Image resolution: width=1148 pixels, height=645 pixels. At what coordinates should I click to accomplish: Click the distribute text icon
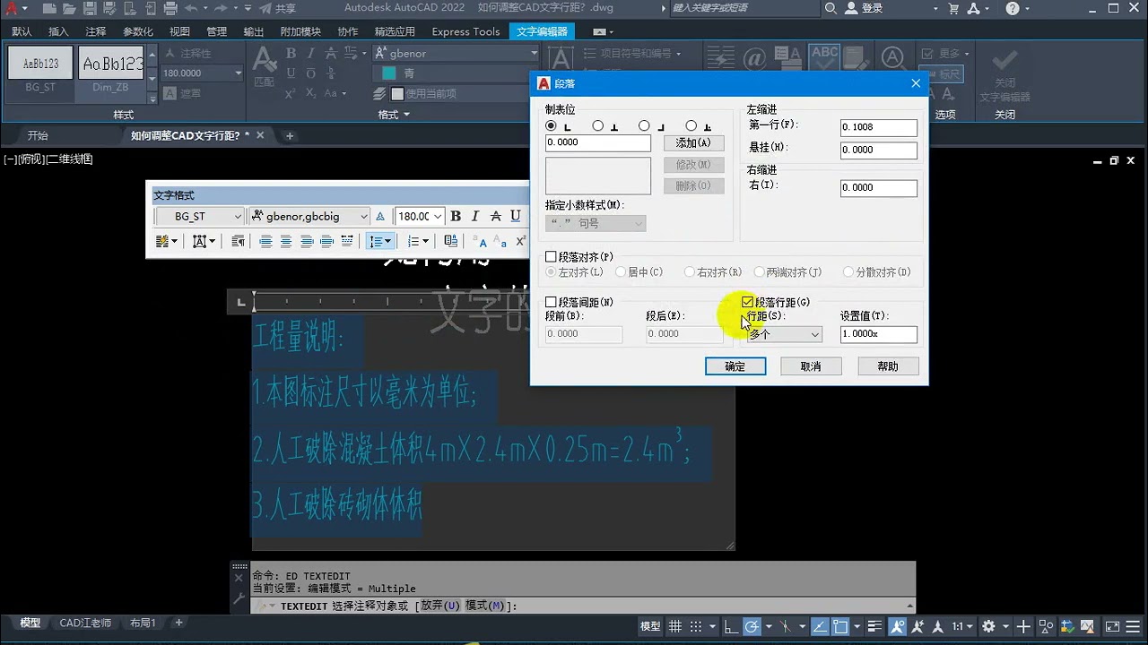click(347, 241)
